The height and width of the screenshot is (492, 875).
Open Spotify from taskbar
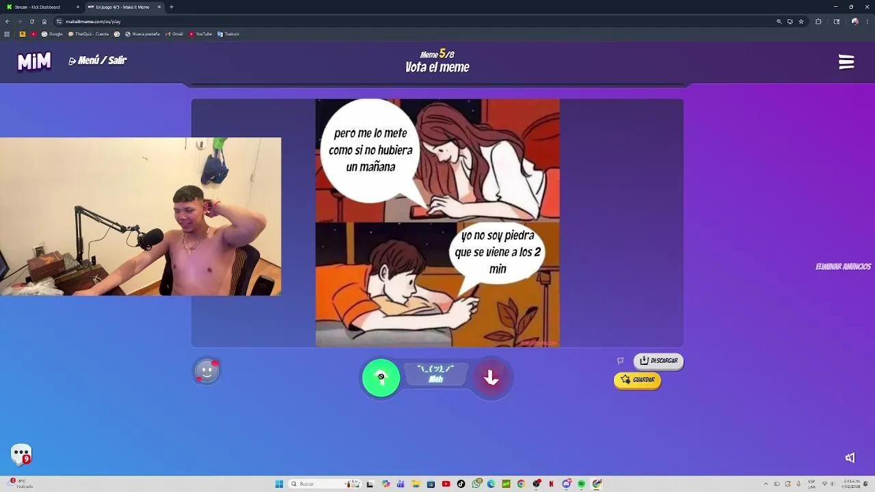click(582, 484)
